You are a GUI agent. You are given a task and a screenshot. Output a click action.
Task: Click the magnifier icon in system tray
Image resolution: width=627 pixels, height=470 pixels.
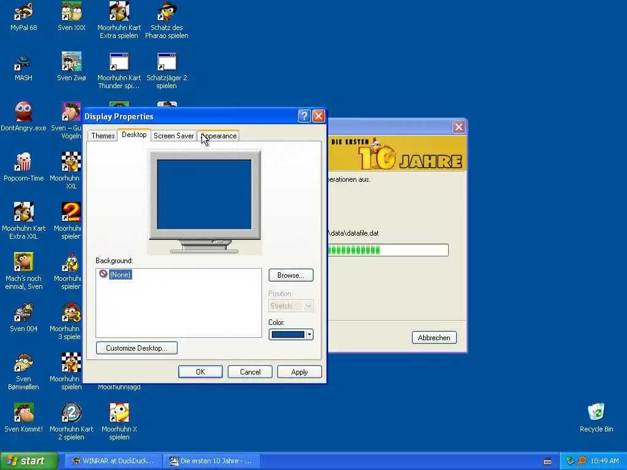[582, 461]
